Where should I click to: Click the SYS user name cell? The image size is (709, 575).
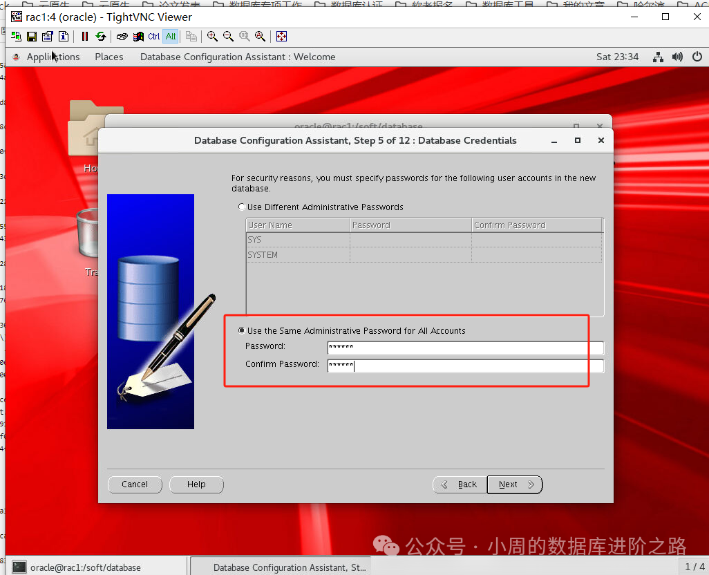click(298, 240)
